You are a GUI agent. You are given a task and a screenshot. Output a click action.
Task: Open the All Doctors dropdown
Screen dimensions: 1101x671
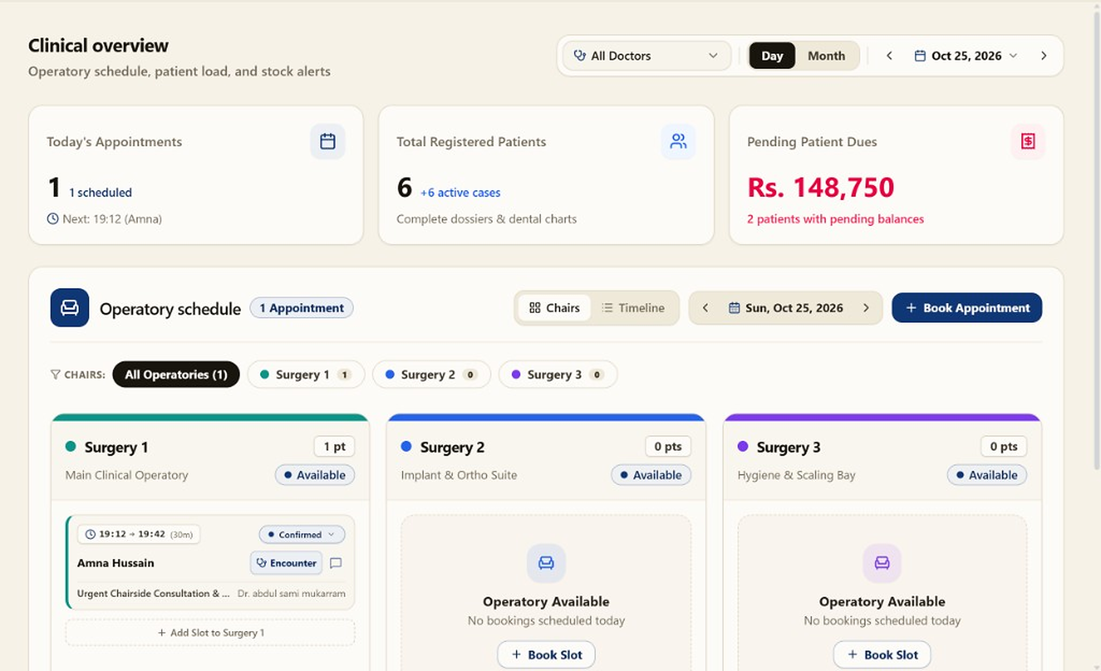pos(647,56)
